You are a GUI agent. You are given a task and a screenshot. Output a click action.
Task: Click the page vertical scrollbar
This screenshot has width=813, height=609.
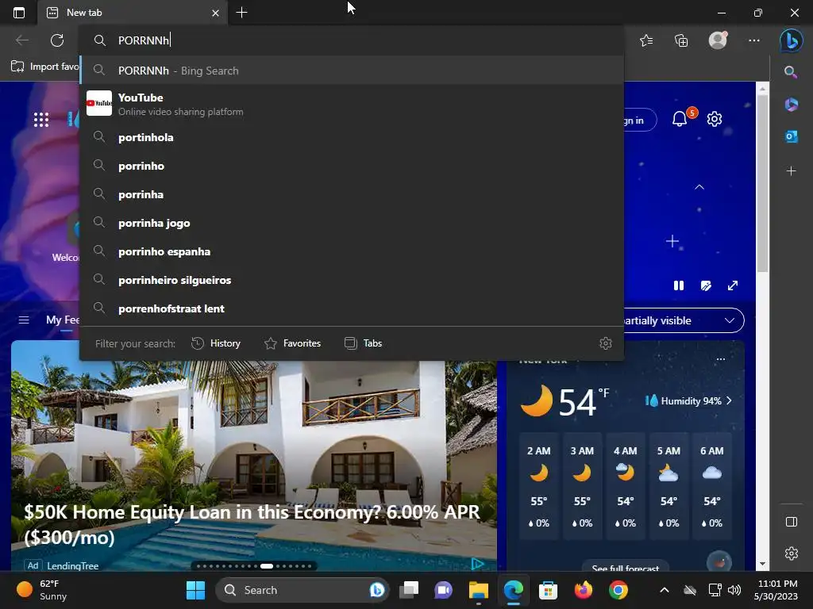point(762,183)
